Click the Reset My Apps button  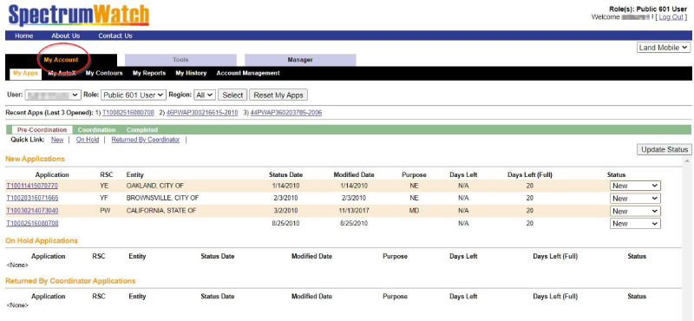coord(278,95)
